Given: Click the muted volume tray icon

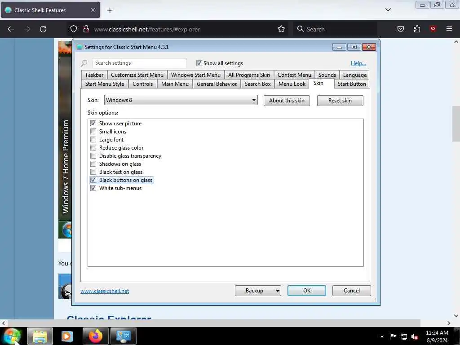Looking at the screenshot, I should (415, 336).
